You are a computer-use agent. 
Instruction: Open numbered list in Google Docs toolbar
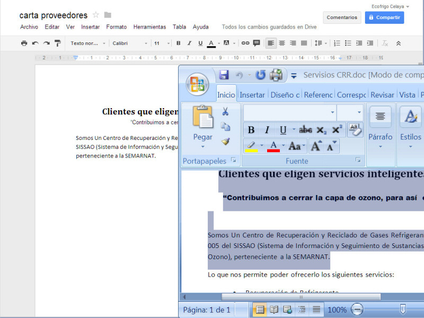[337, 43]
